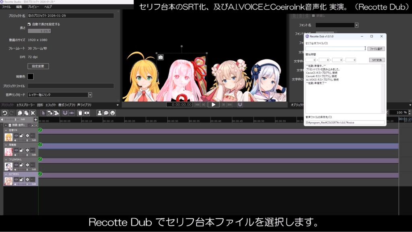Open the object panel overflow arrow at right
The image size is (412, 232).
pyautogui.click(x=410, y=105)
